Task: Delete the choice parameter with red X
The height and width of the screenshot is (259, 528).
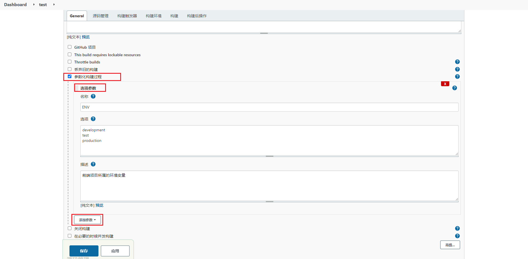Action: [x=445, y=84]
